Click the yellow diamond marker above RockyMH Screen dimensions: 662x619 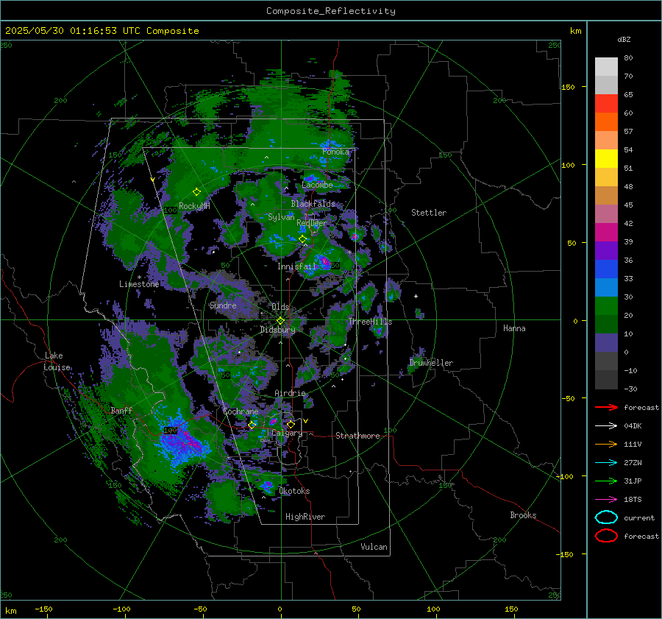pyautogui.click(x=196, y=192)
